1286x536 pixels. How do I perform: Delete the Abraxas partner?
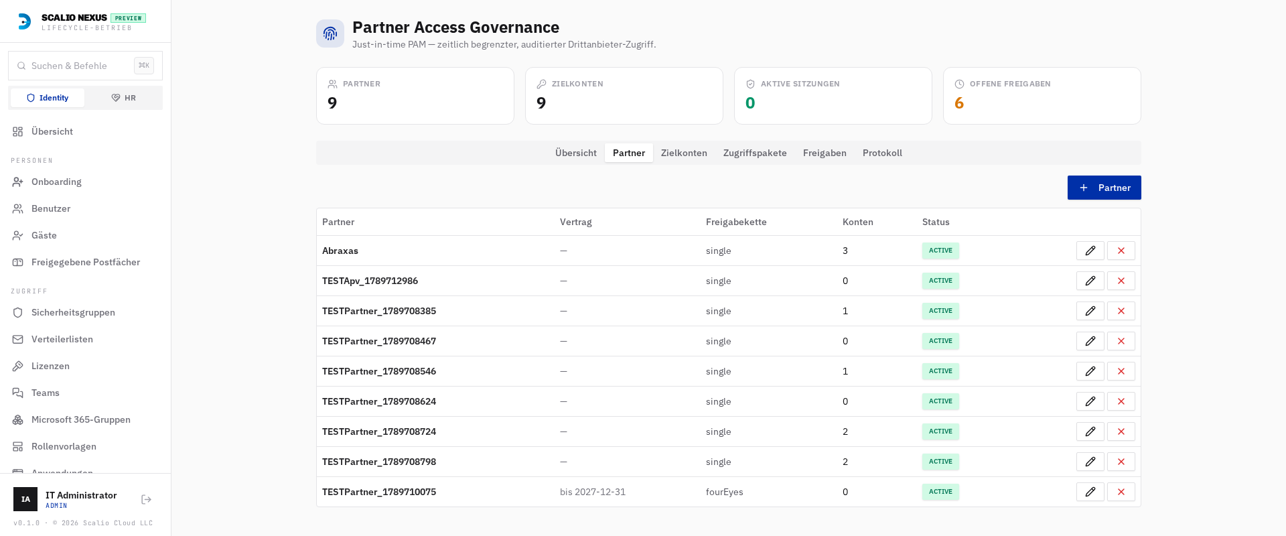[1121, 251]
